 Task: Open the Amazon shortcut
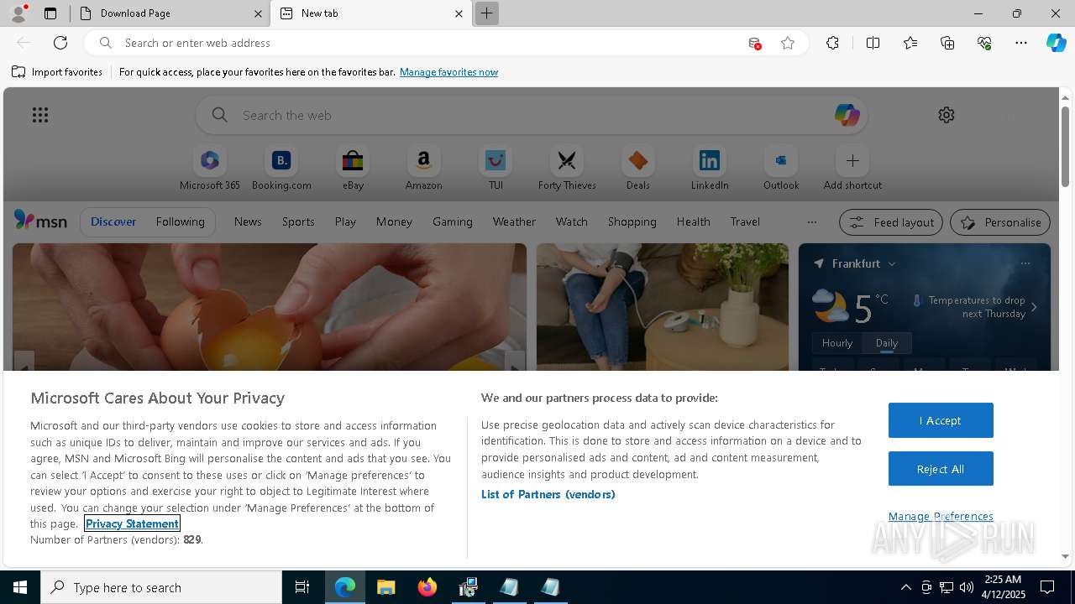pyautogui.click(x=423, y=169)
